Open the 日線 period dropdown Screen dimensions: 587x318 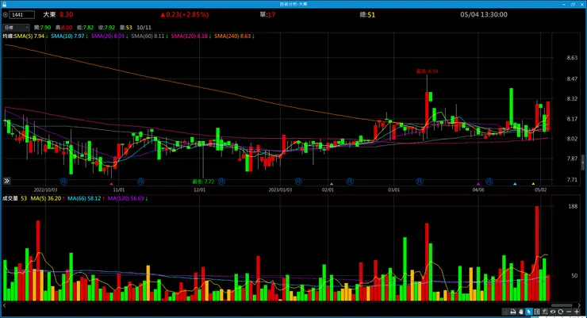[16, 27]
